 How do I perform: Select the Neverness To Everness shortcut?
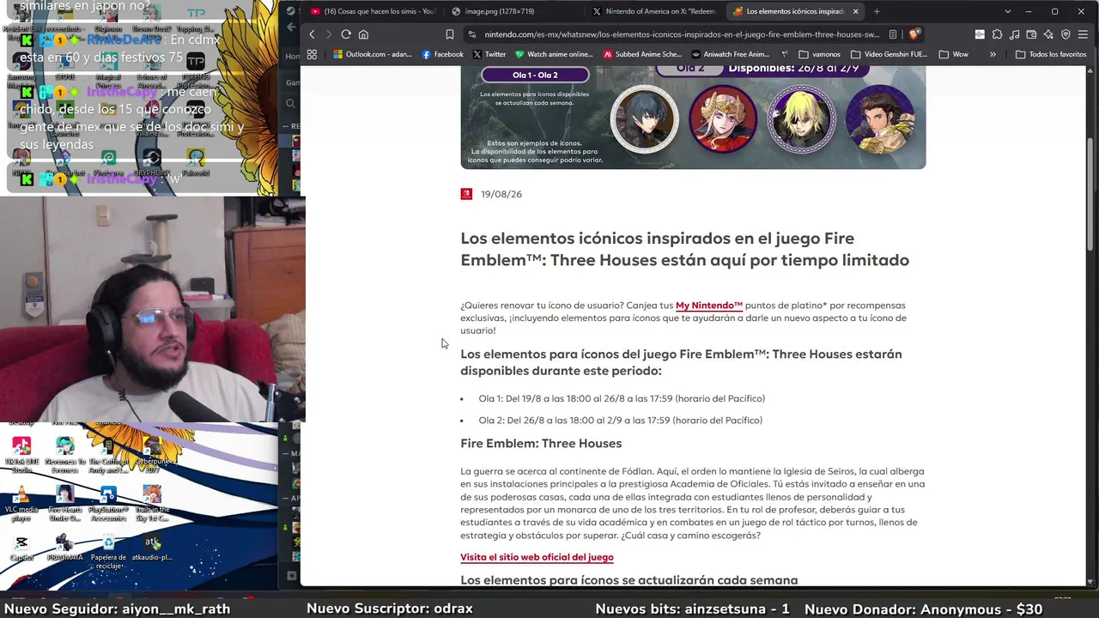click(x=65, y=455)
